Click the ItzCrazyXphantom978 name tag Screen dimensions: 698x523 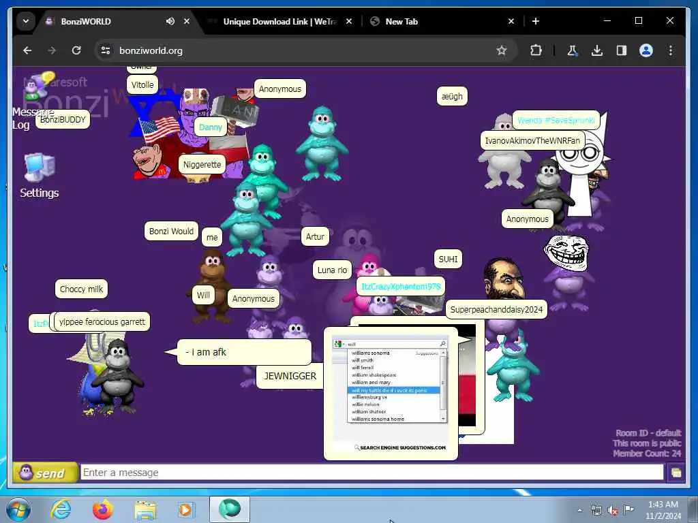(401, 287)
